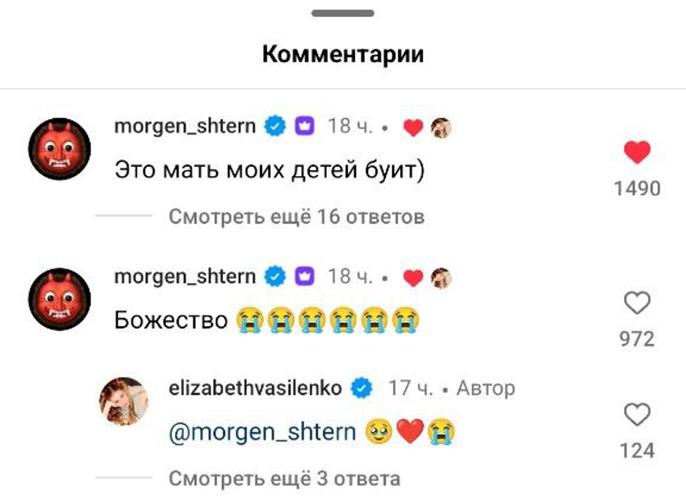Tap morgen_shtern username on first comment
The image size is (686, 502).
[x=185, y=126]
